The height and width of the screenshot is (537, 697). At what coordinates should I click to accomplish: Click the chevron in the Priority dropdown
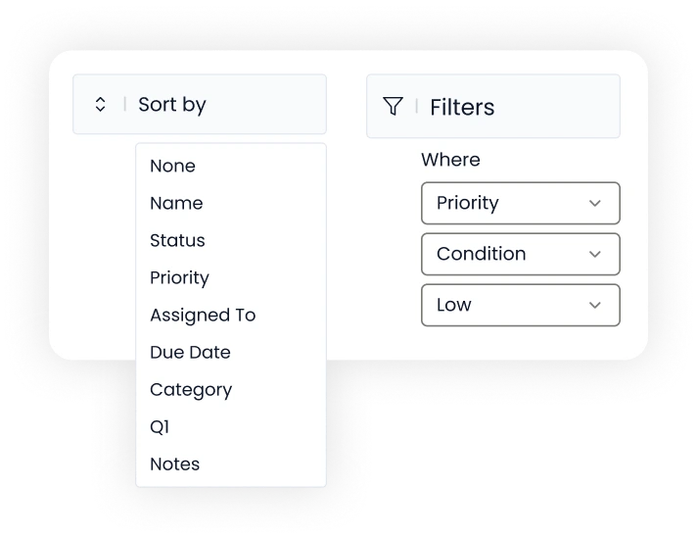coord(595,203)
